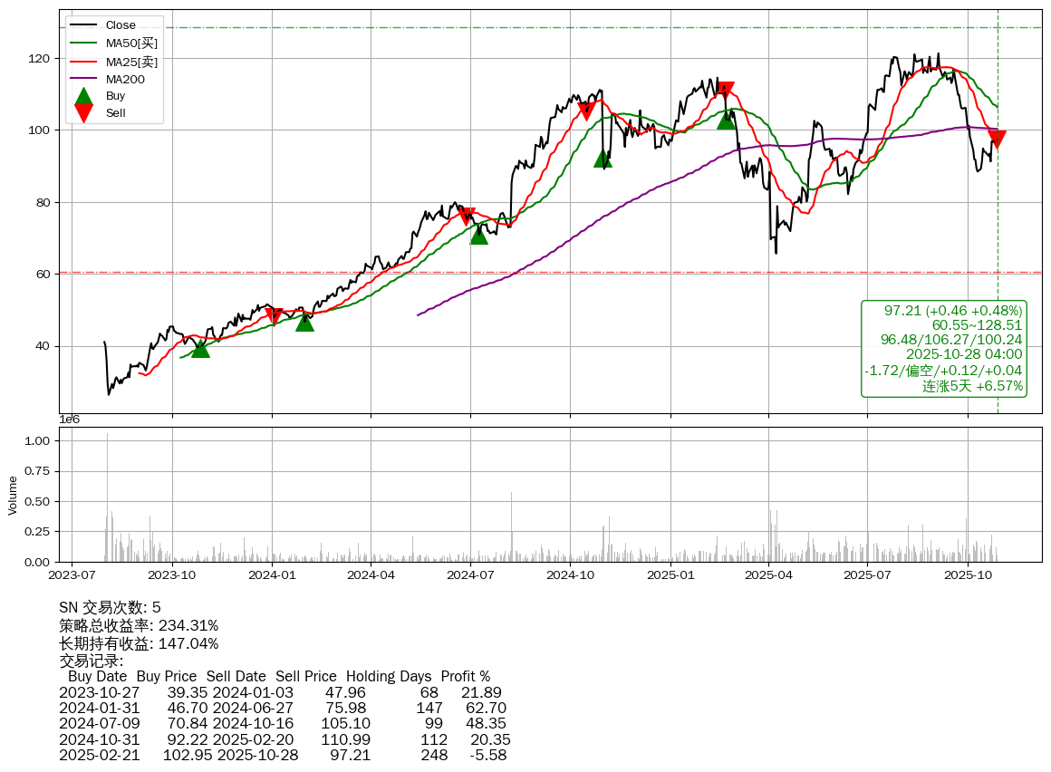This screenshot has height=772, width=1051.
Task: Click the 2024-04 tick label on time axis
Action: pyautogui.click(x=371, y=574)
